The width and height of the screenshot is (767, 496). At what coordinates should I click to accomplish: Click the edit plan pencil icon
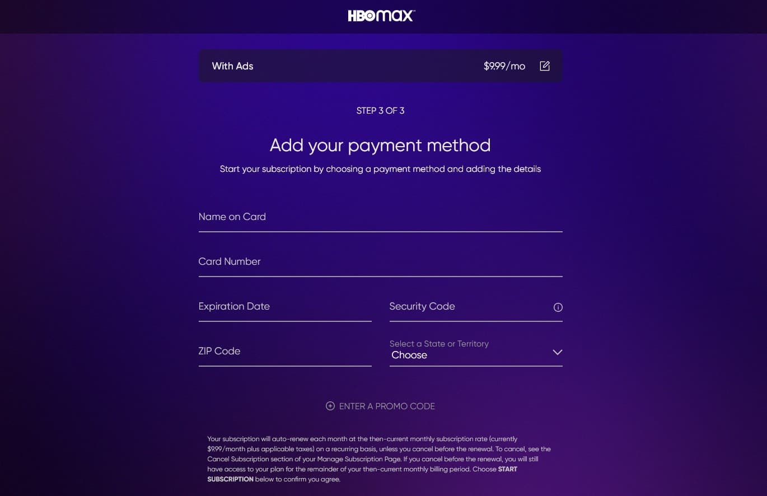pos(545,66)
